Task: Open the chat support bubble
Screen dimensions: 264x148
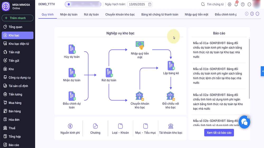Action: [x=244, y=122]
